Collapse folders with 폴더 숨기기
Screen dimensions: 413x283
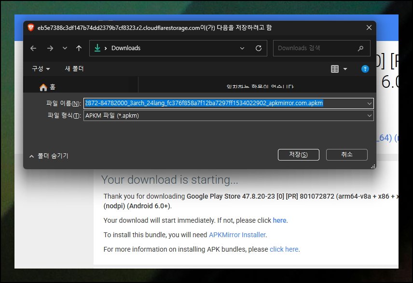point(49,156)
